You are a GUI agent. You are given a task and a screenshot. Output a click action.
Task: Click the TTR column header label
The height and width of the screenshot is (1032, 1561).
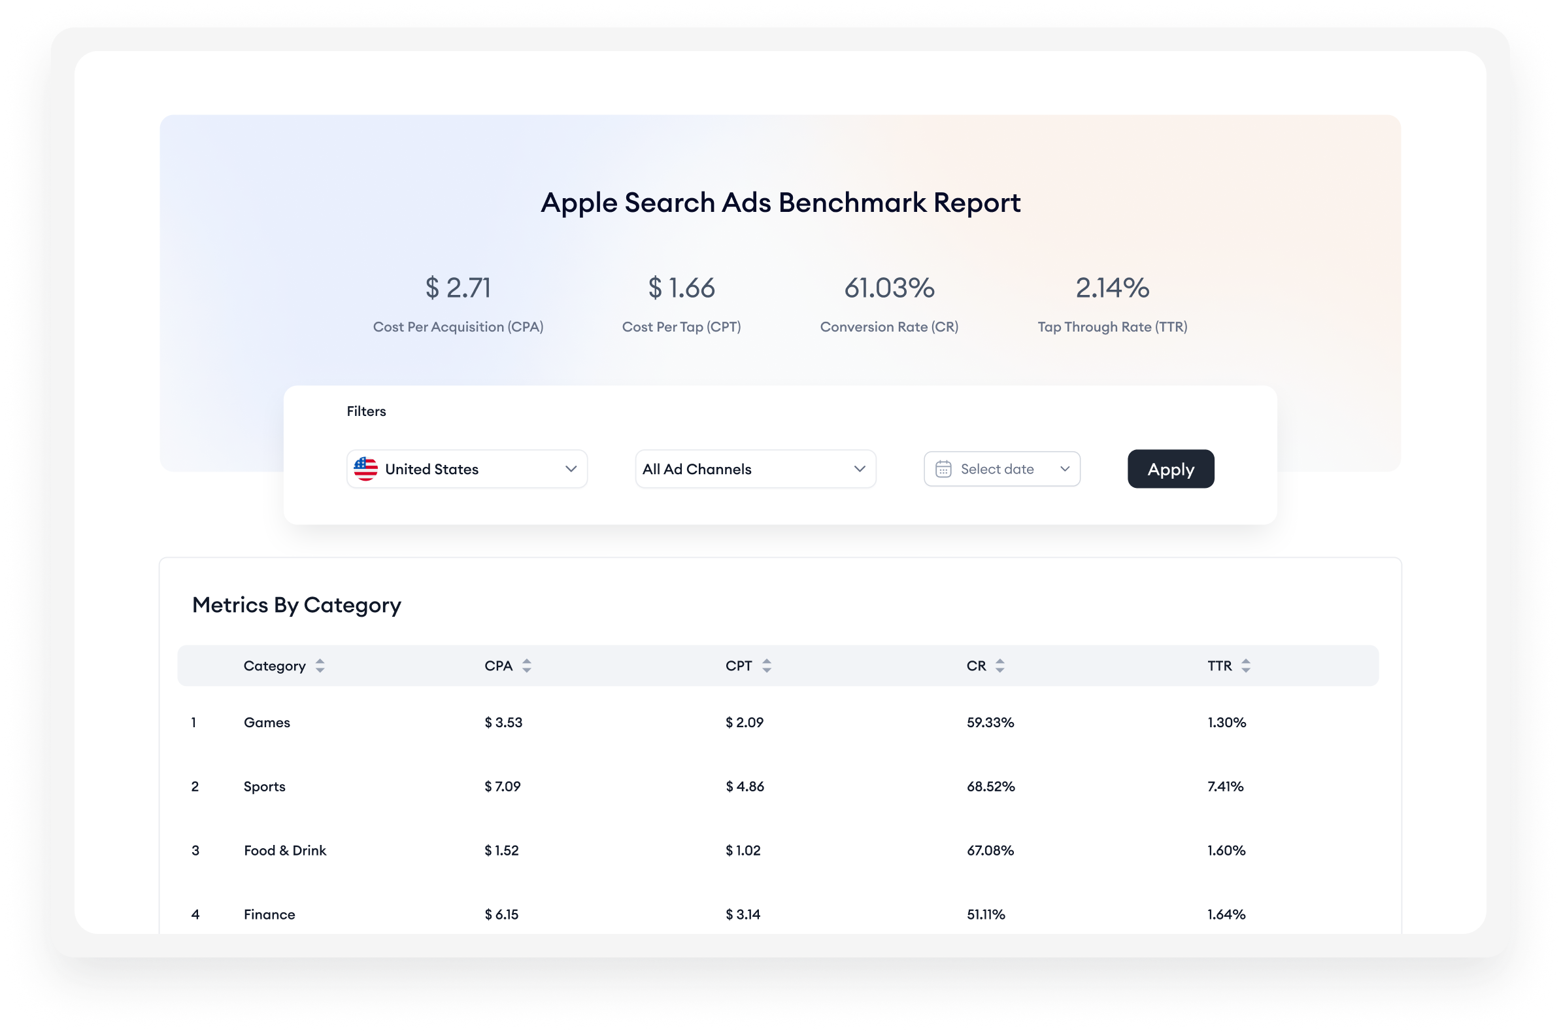pos(1219,665)
